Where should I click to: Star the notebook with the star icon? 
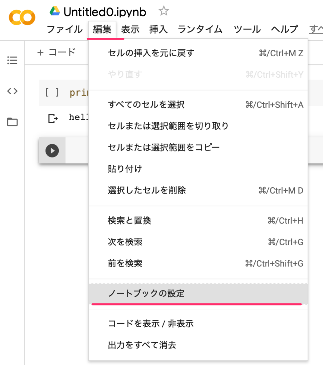click(x=164, y=11)
